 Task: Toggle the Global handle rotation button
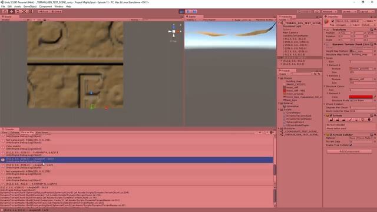(x=57, y=12)
